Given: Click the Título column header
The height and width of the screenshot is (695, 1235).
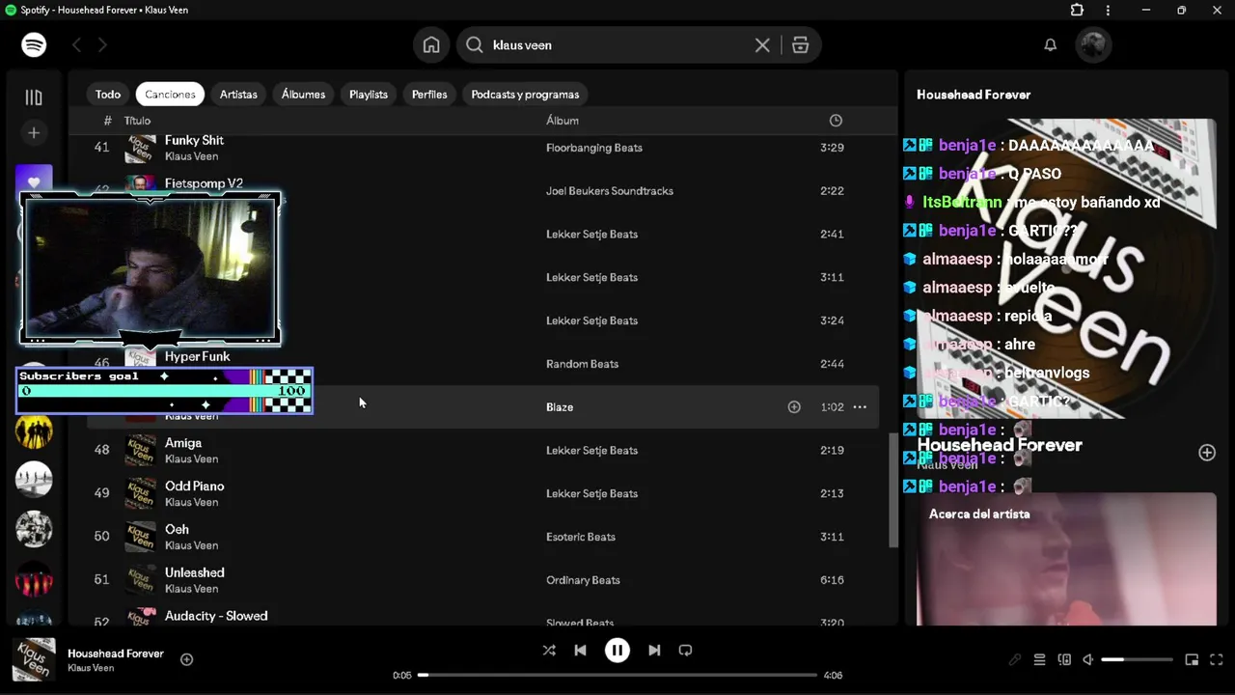Looking at the screenshot, I should click(137, 121).
